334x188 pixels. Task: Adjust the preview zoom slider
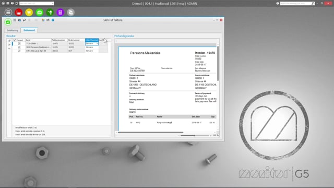pyautogui.click(x=195, y=136)
